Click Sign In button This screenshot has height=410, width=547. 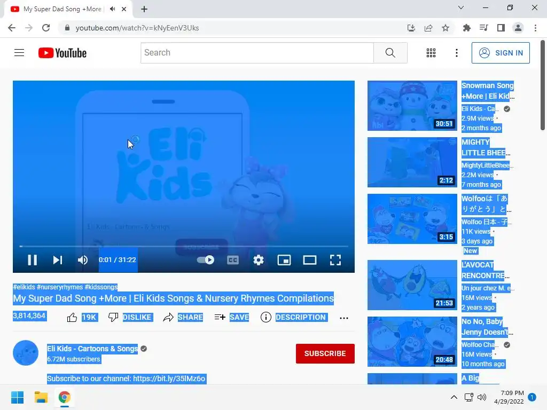pyautogui.click(x=501, y=53)
